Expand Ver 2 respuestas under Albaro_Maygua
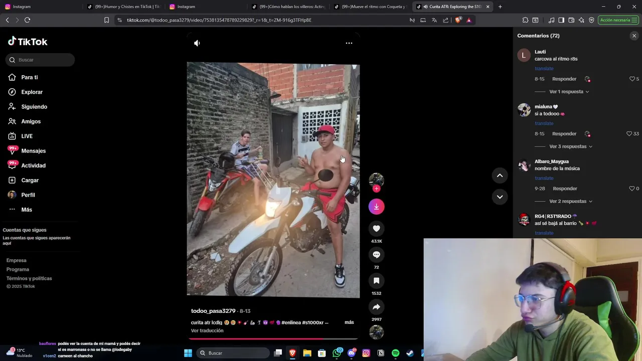This screenshot has width=642, height=361. 571,201
